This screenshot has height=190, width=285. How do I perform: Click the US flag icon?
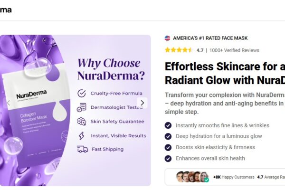pyautogui.click(x=168, y=38)
